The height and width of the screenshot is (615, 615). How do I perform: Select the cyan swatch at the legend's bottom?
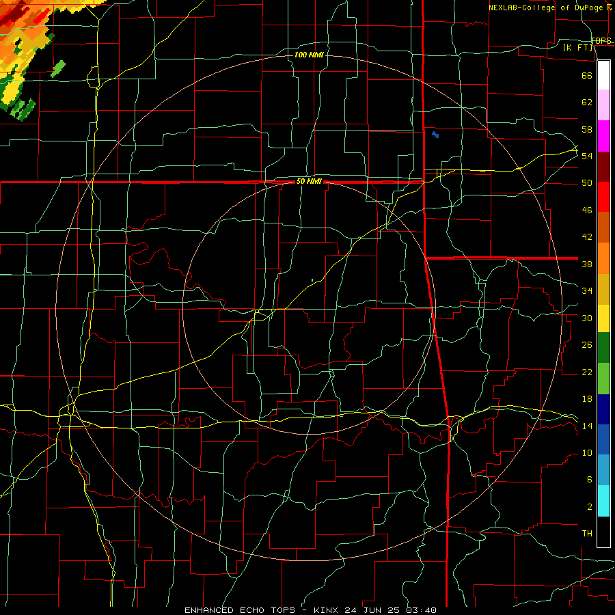click(603, 502)
